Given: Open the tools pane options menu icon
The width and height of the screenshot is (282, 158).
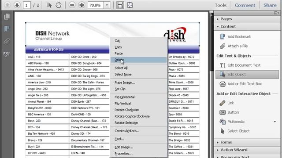Looking at the screenshot, I should [277, 13].
